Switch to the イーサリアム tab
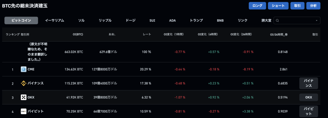Viewport: 328px width, 118px height. pyautogui.click(x=54, y=20)
